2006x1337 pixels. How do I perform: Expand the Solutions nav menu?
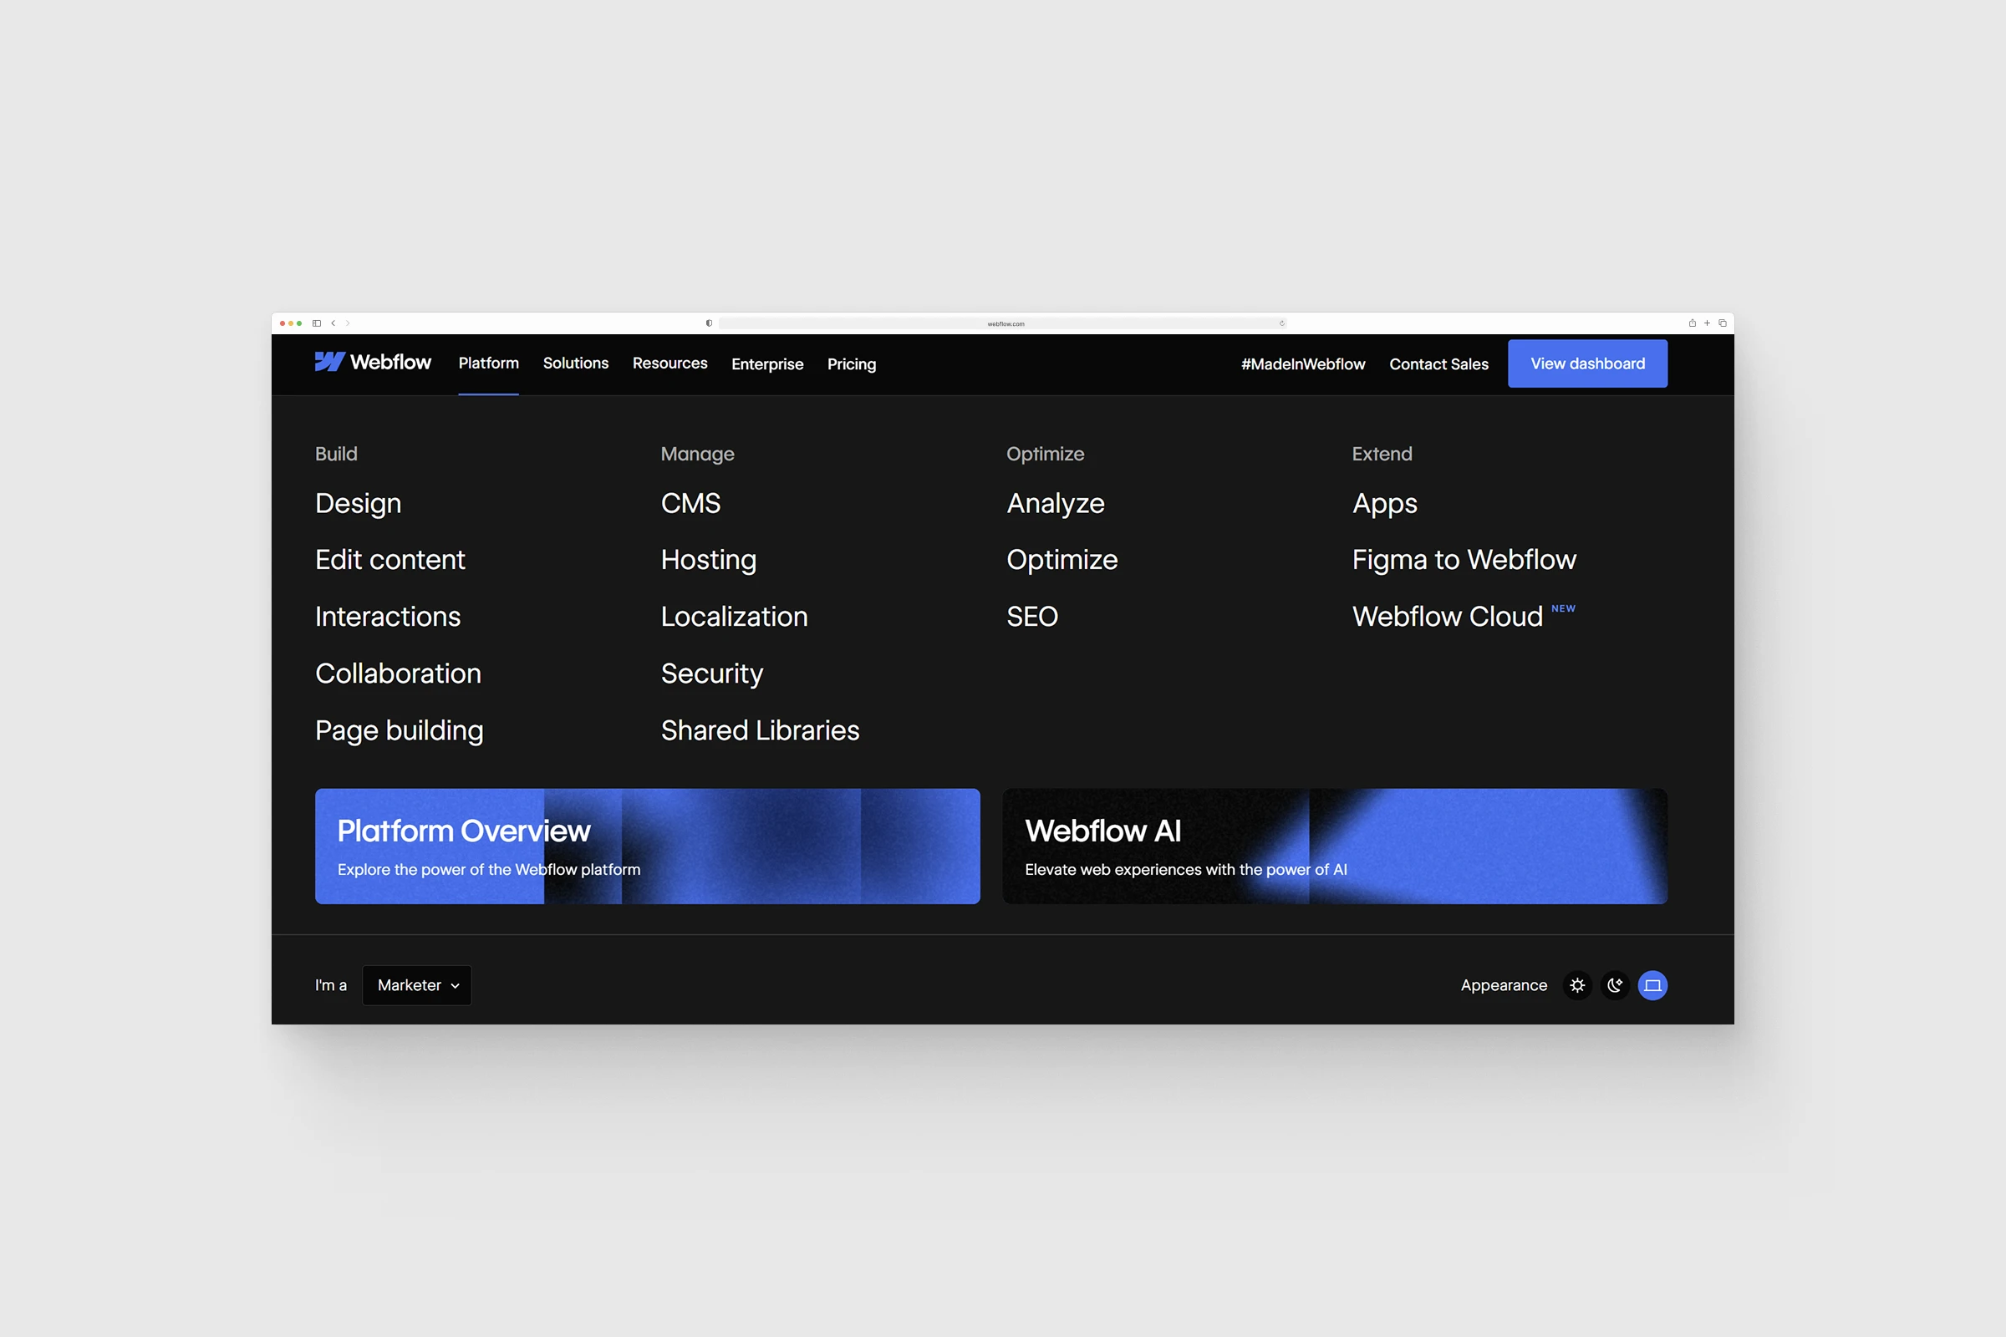(576, 363)
